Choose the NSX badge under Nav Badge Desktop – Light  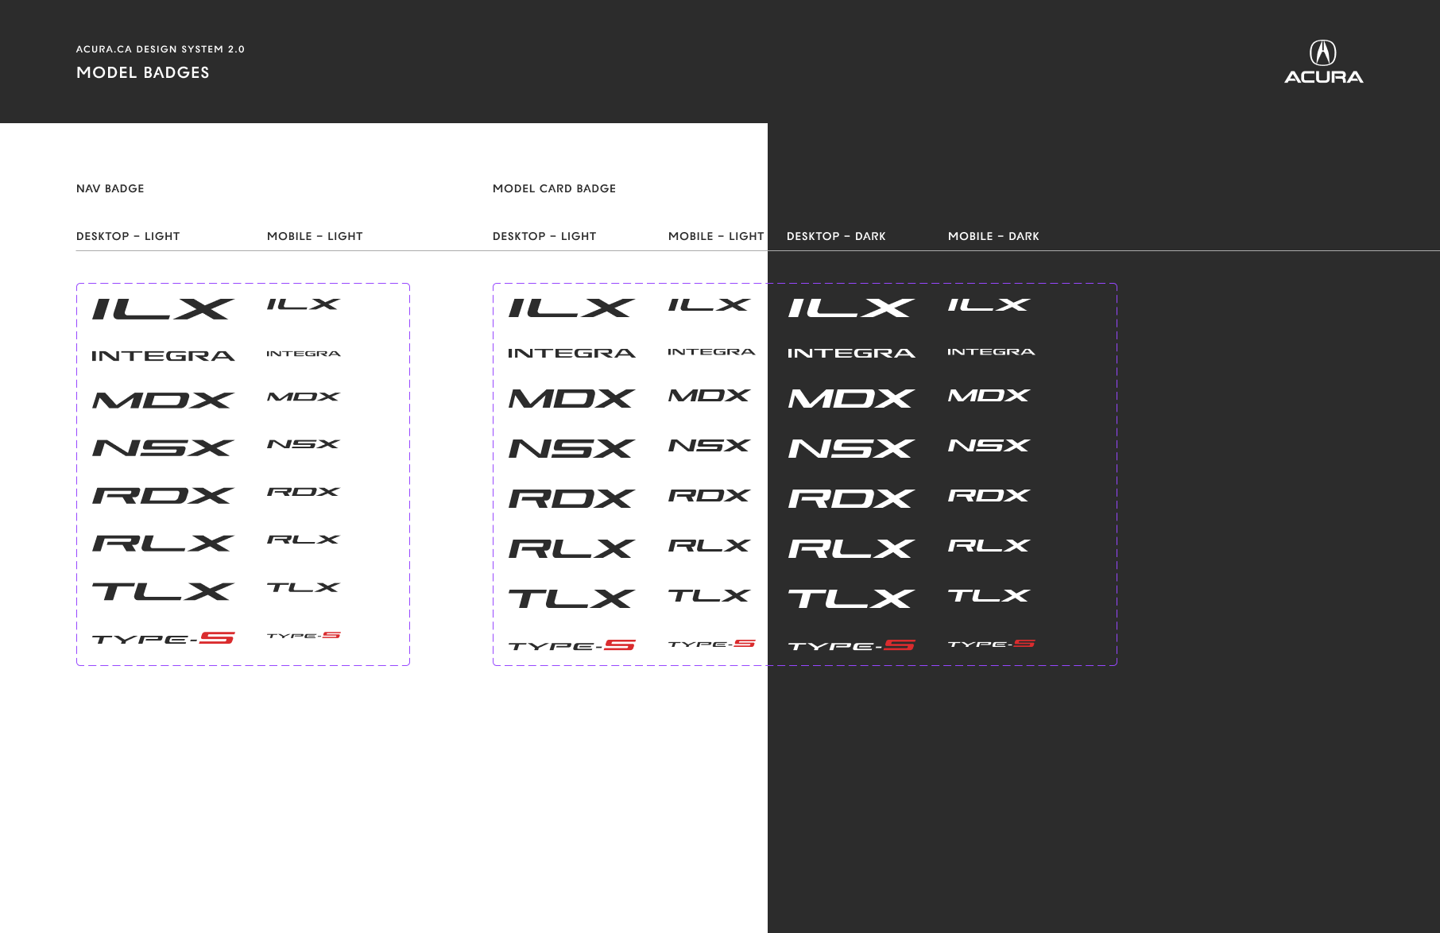(163, 448)
